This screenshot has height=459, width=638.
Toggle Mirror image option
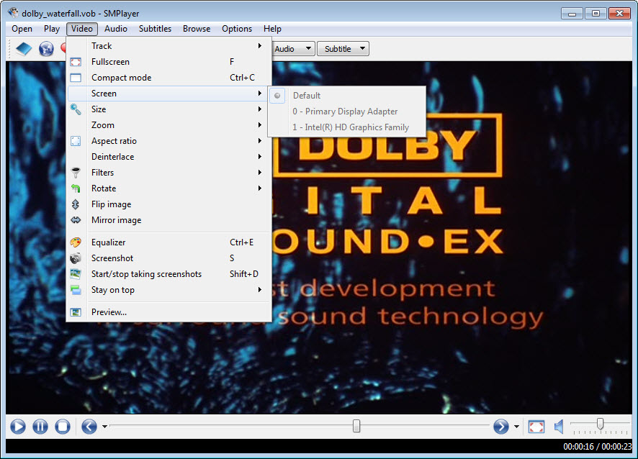pos(169,220)
